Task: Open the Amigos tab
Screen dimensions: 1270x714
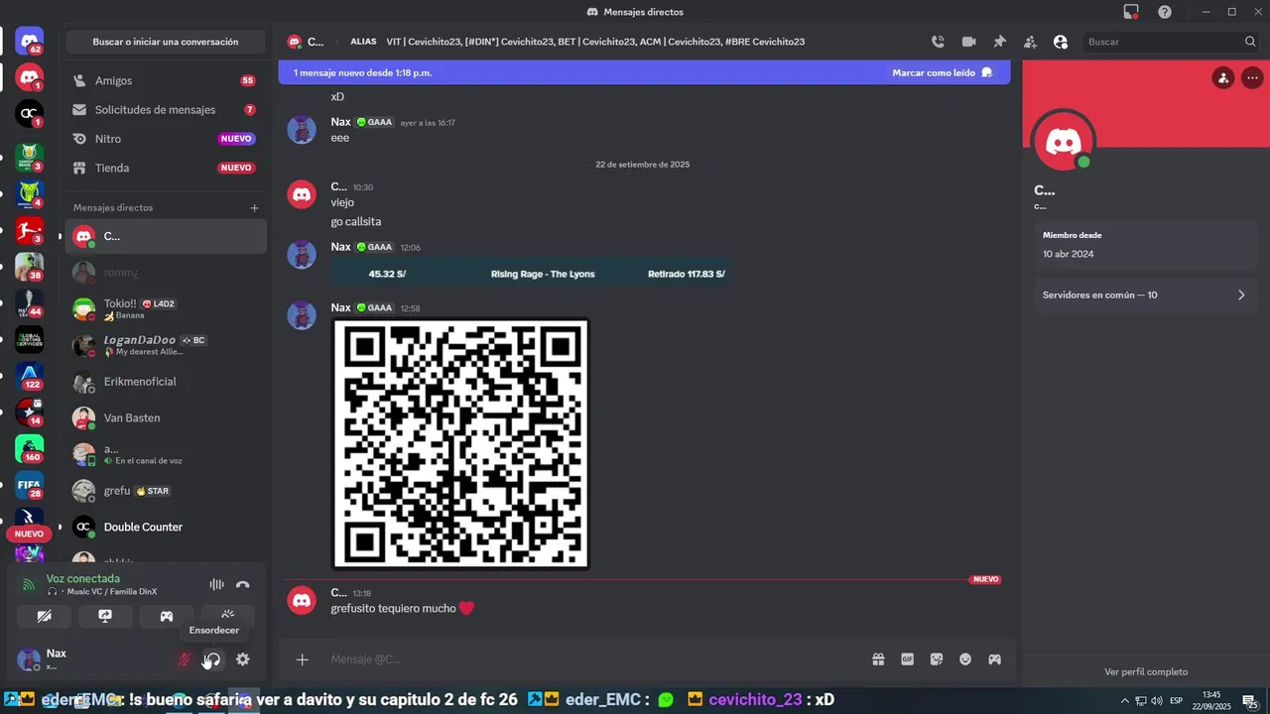Action: (x=166, y=80)
